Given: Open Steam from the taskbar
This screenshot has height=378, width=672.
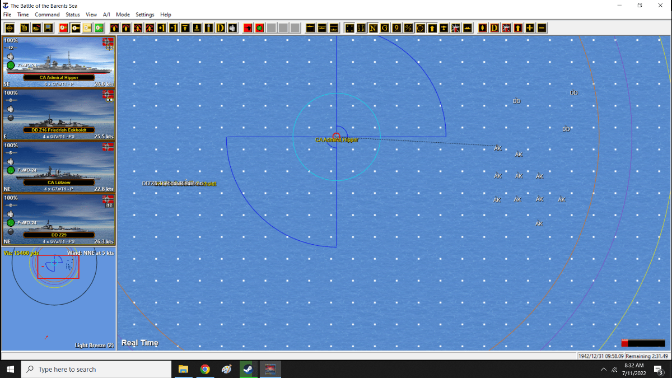Looking at the screenshot, I should coord(247,369).
